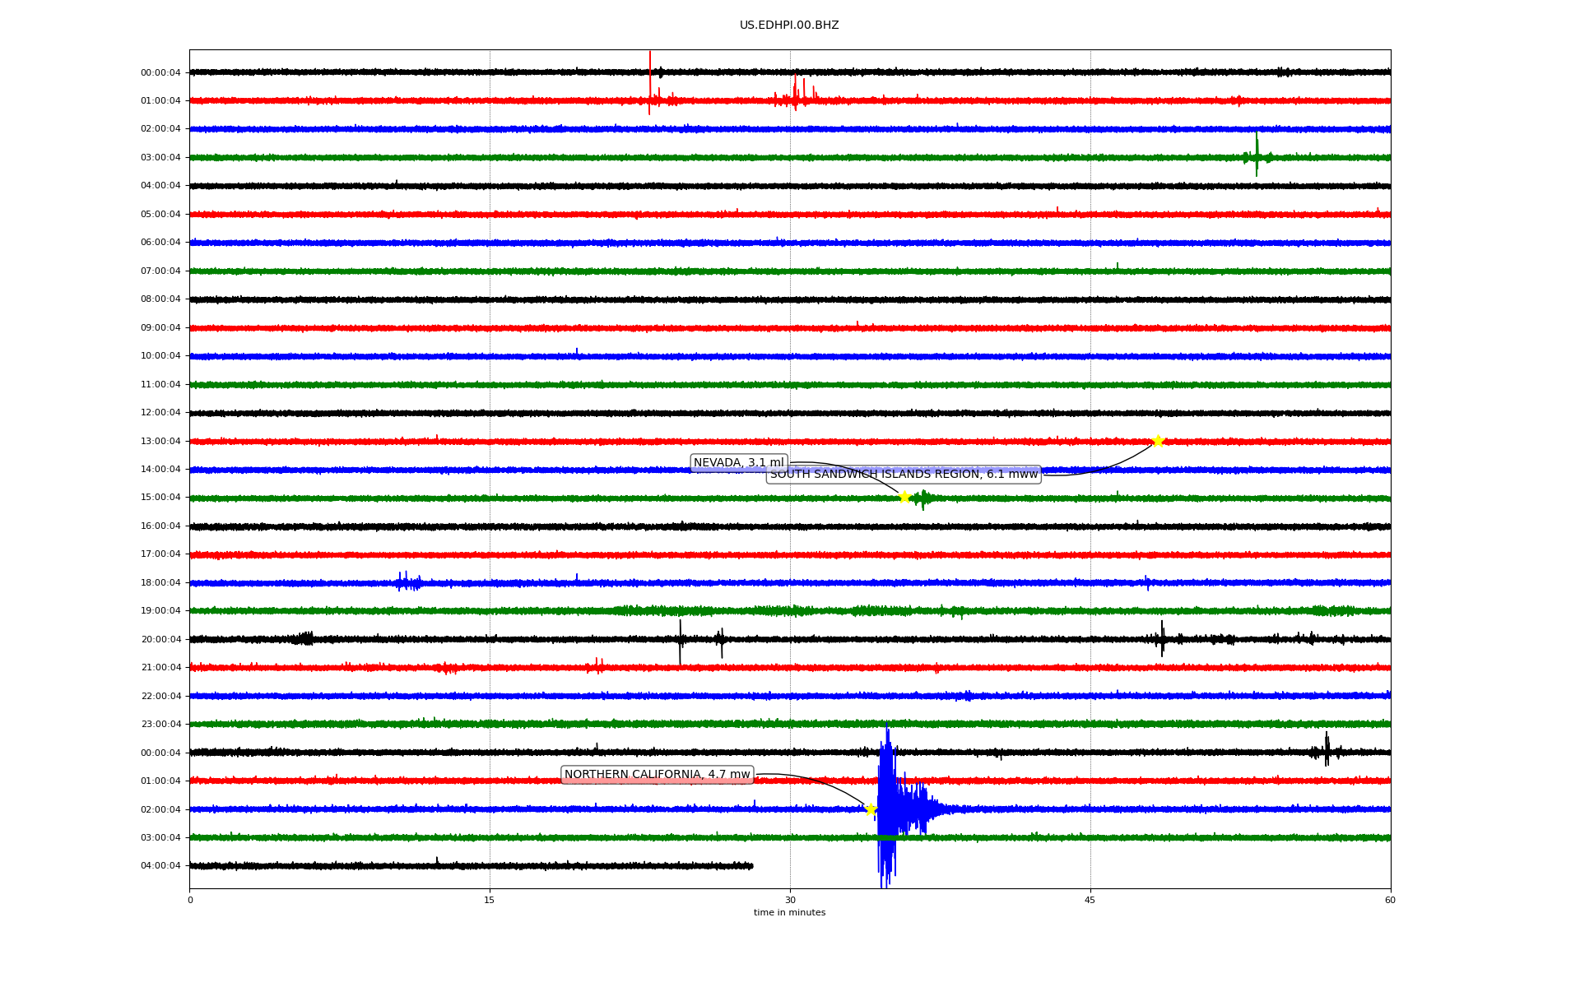Click the 23:00:04 time label
1580x987 pixels.
pyautogui.click(x=160, y=725)
